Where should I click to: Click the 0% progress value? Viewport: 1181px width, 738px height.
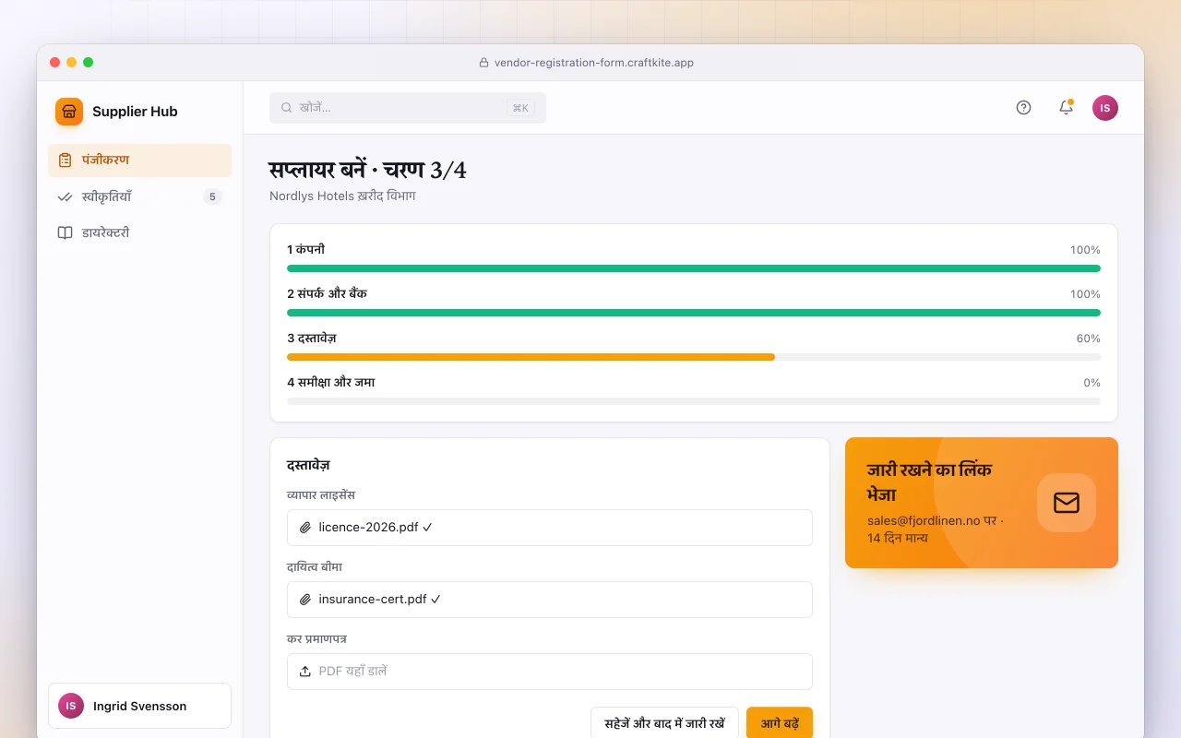1092,383
